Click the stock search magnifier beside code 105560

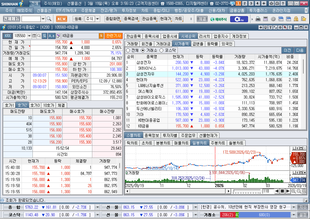point(39,36)
